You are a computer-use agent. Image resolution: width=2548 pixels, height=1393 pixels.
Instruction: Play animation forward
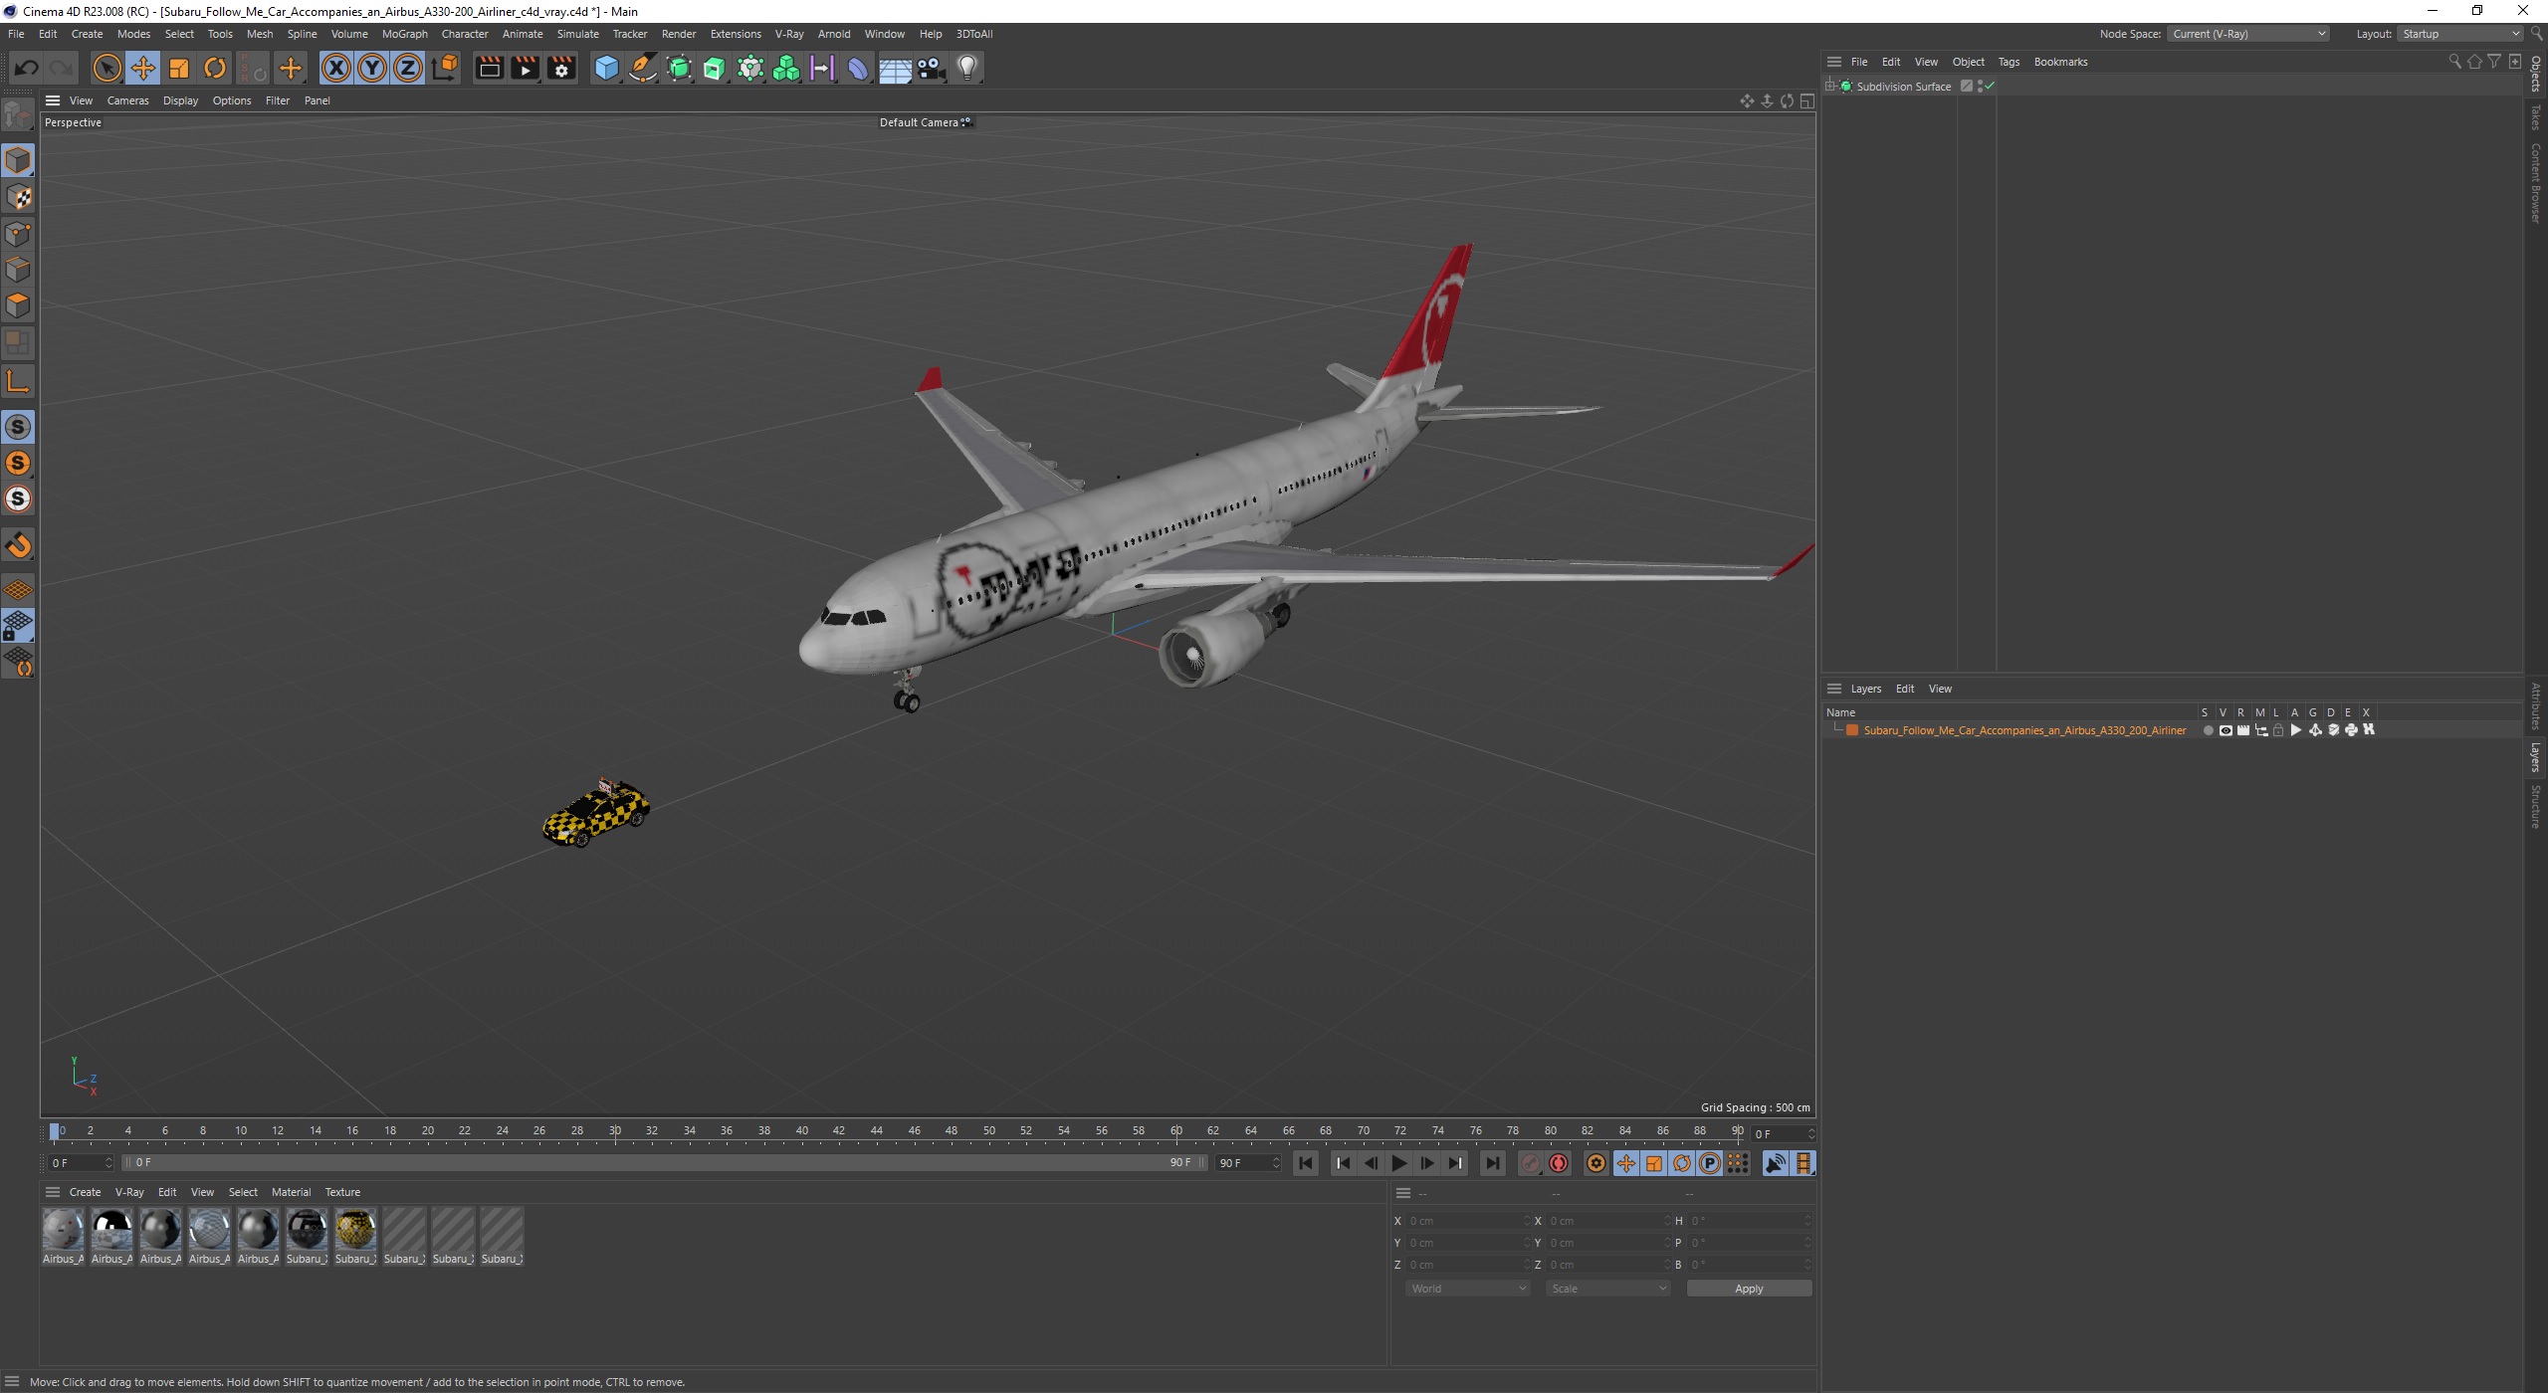point(1398,1163)
